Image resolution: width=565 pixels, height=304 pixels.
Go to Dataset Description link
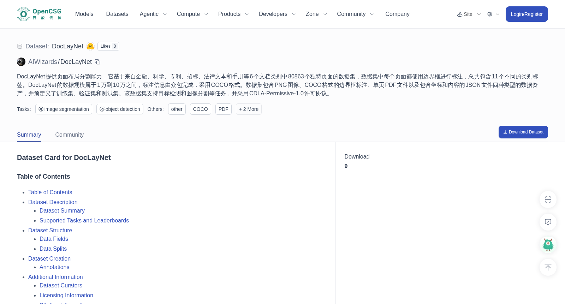click(x=53, y=202)
